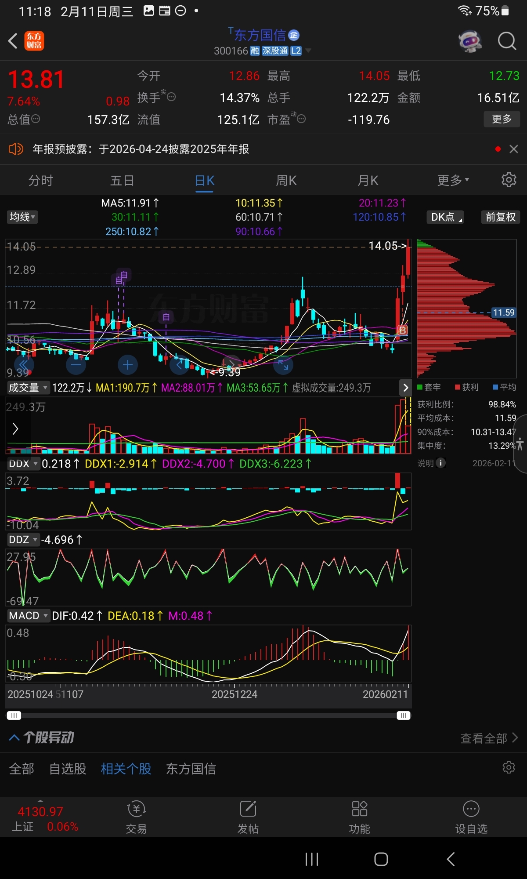Tap the 说明 info icon
The height and width of the screenshot is (879, 527).
pyautogui.click(x=440, y=463)
